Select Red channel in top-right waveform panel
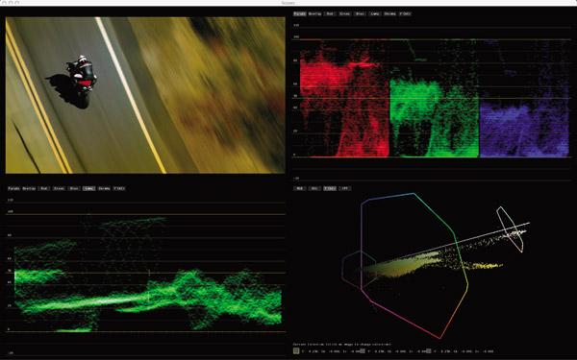This screenshot has width=577, height=360. tap(330, 14)
